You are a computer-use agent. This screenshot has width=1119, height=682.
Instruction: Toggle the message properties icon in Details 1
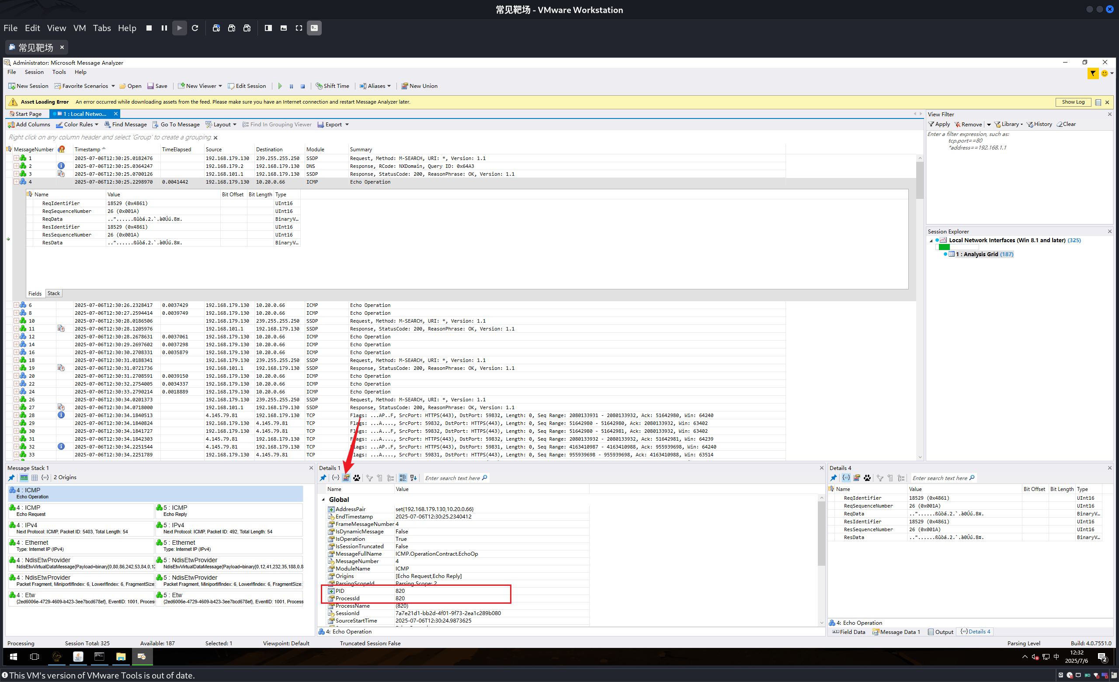(346, 478)
